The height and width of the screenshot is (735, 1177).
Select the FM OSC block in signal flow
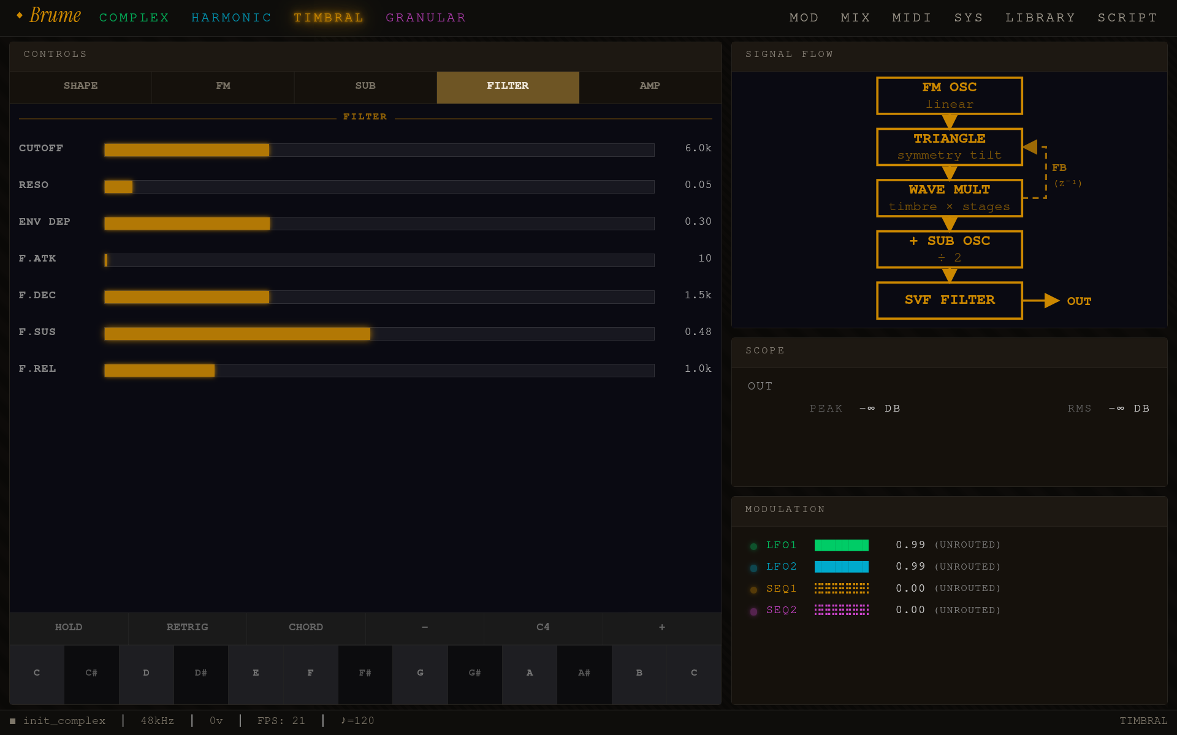pos(949,96)
